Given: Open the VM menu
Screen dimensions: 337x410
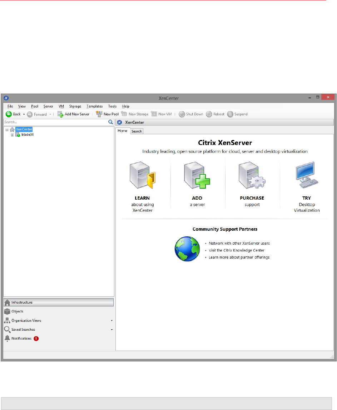Looking at the screenshot, I should pos(61,106).
